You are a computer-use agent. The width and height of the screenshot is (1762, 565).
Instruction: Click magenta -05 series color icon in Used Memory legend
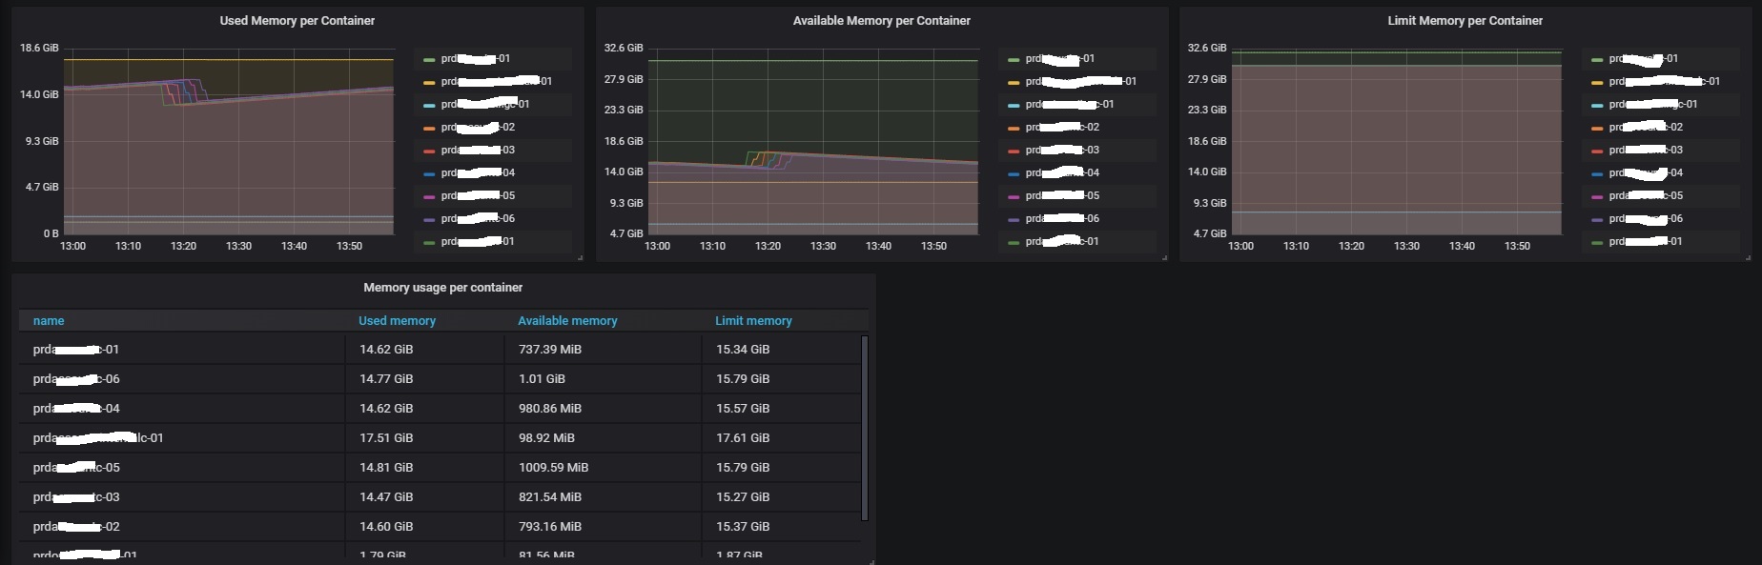[429, 196]
